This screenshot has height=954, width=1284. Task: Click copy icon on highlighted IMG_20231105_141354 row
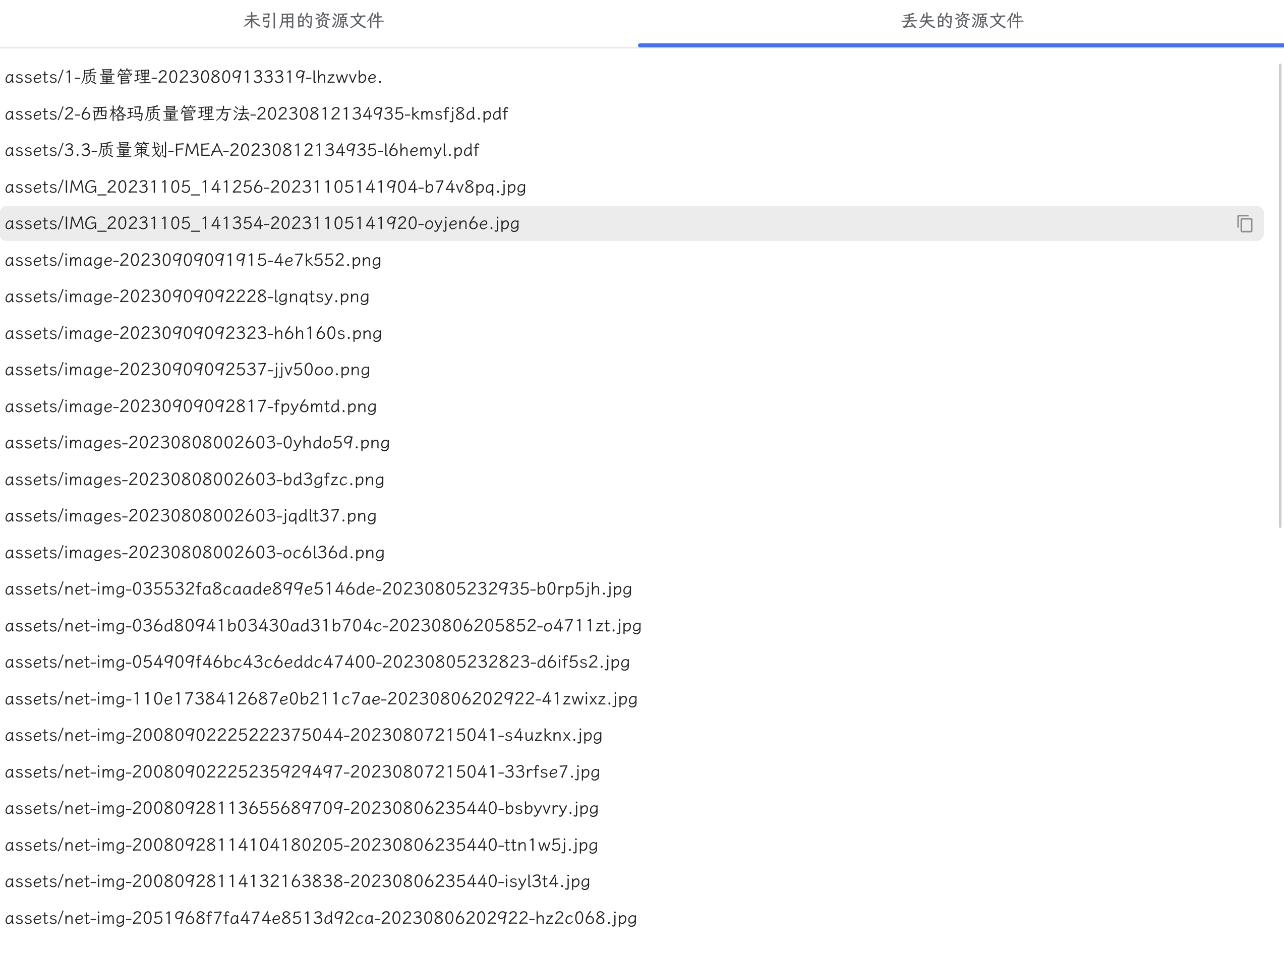click(x=1244, y=223)
